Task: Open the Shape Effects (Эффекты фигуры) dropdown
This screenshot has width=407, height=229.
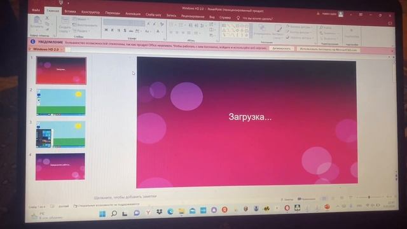Action: (x=300, y=38)
